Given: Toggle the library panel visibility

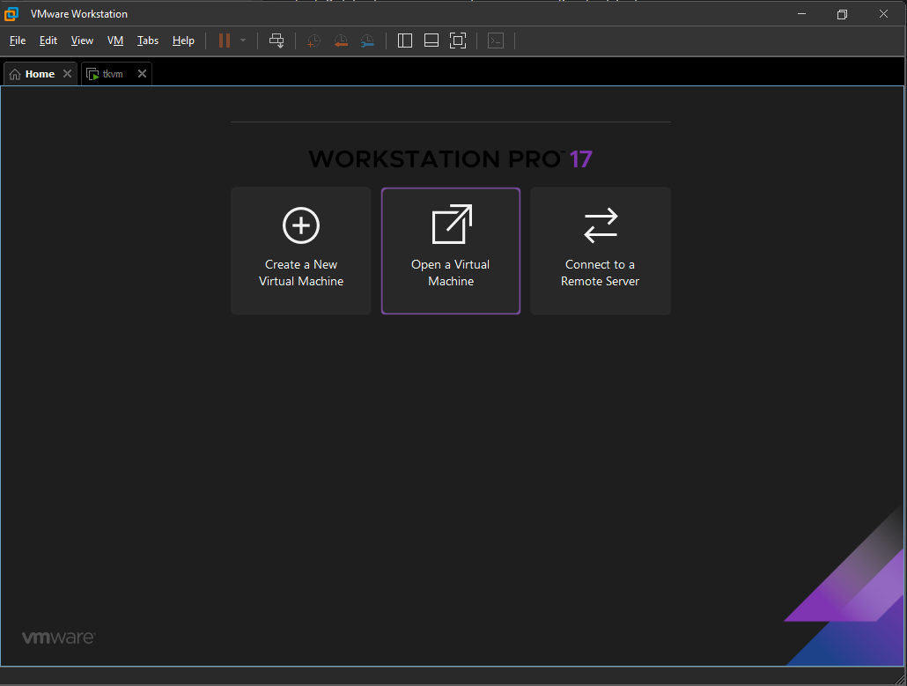Looking at the screenshot, I should point(404,41).
